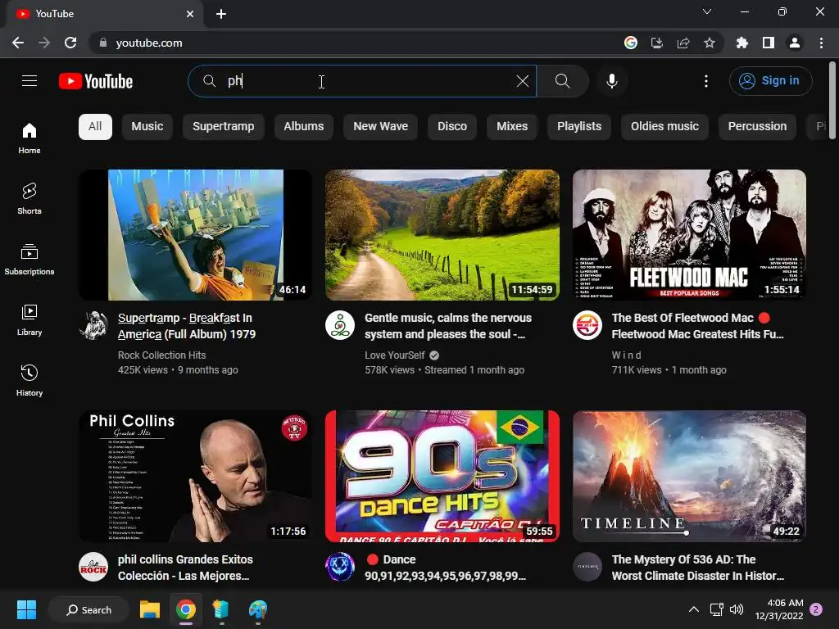Reload the page
Viewport: 839px width, 629px height.
pos(70,43)
